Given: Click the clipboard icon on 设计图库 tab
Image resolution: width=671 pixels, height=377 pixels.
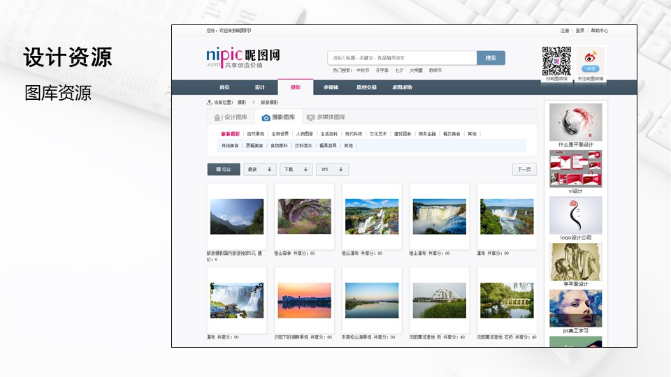Looking at the screenshot, I should (217, 117).
